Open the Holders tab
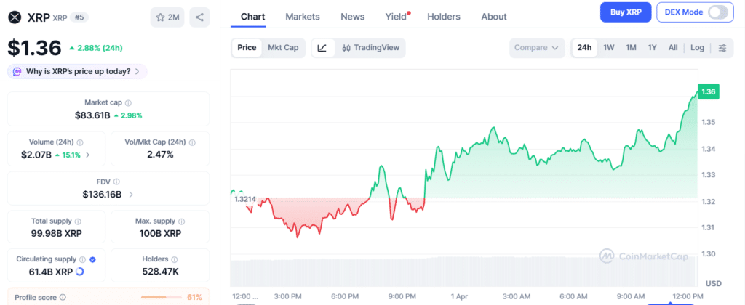The image size is (745, 305). [x=444, y=17]
